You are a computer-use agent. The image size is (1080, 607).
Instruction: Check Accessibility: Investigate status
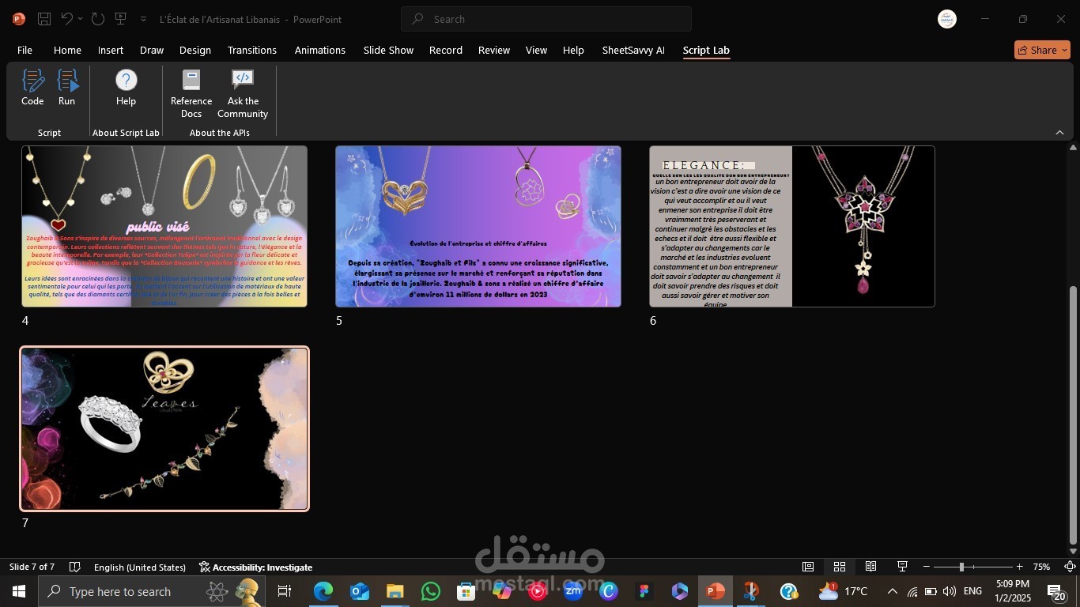(x=255, y=567)
